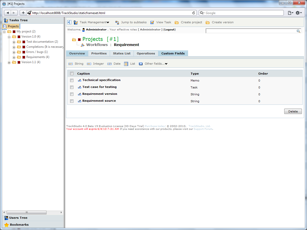This screenshot has height=230, width=307.
Task: Click the edit icon beside Requirement version
Action: (80, 94)
